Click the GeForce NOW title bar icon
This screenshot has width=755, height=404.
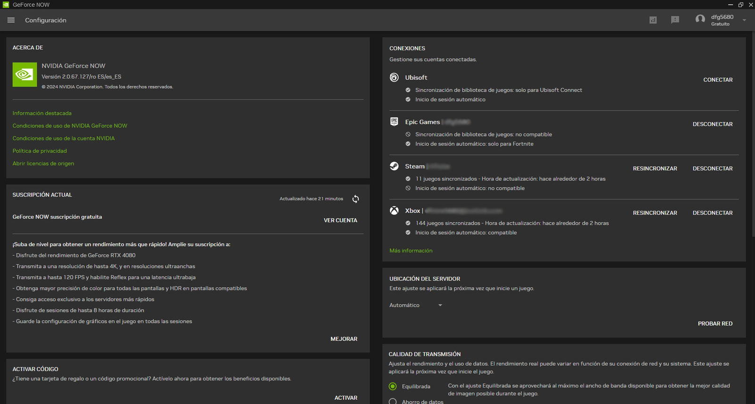[x=6, y=5]
